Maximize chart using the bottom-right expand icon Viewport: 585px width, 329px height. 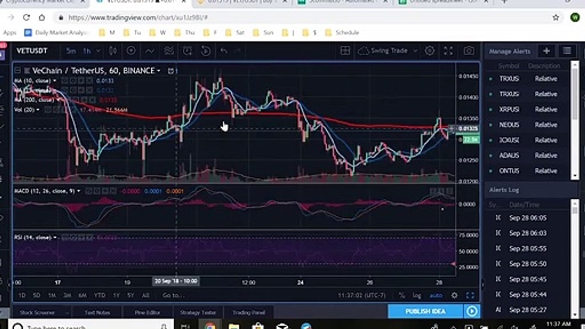tap(470, 295)
